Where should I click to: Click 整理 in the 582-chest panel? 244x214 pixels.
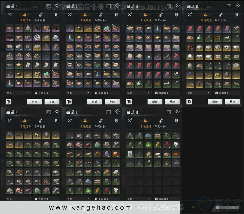52,102
